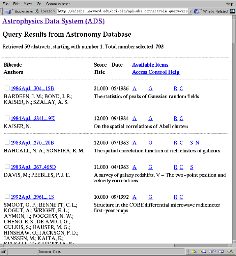Open bibcode link 1983ApJ...270...20B
This screenshot has height=256, width=236.
pos(32,143)
